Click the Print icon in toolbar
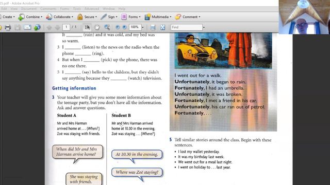Screen dimensions: 330x185 8,27
